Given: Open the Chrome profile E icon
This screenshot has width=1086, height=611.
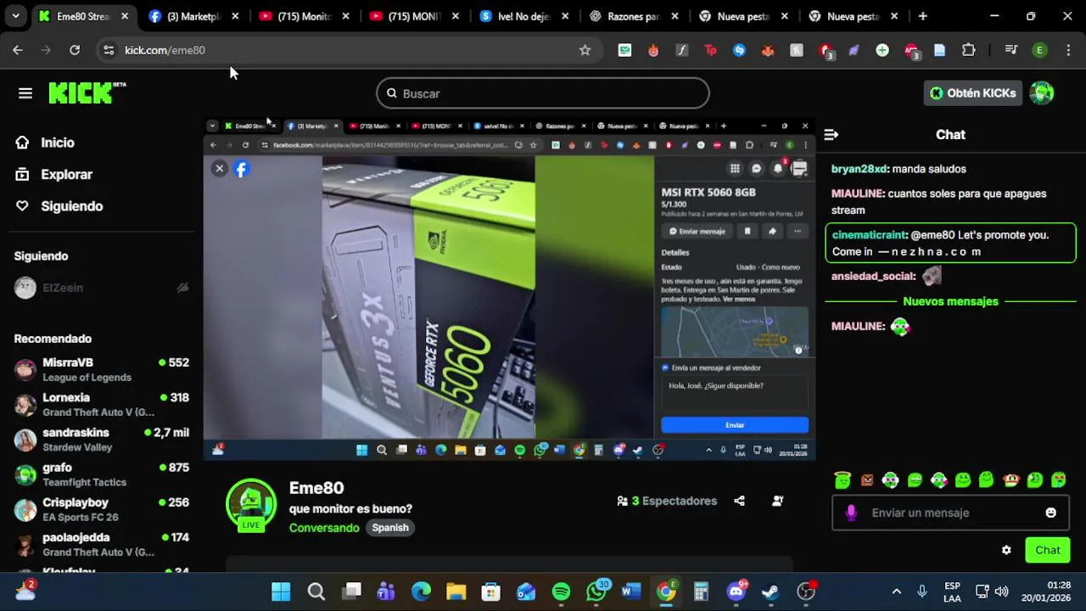Looking at the screenshot, I should point(1039,50).
